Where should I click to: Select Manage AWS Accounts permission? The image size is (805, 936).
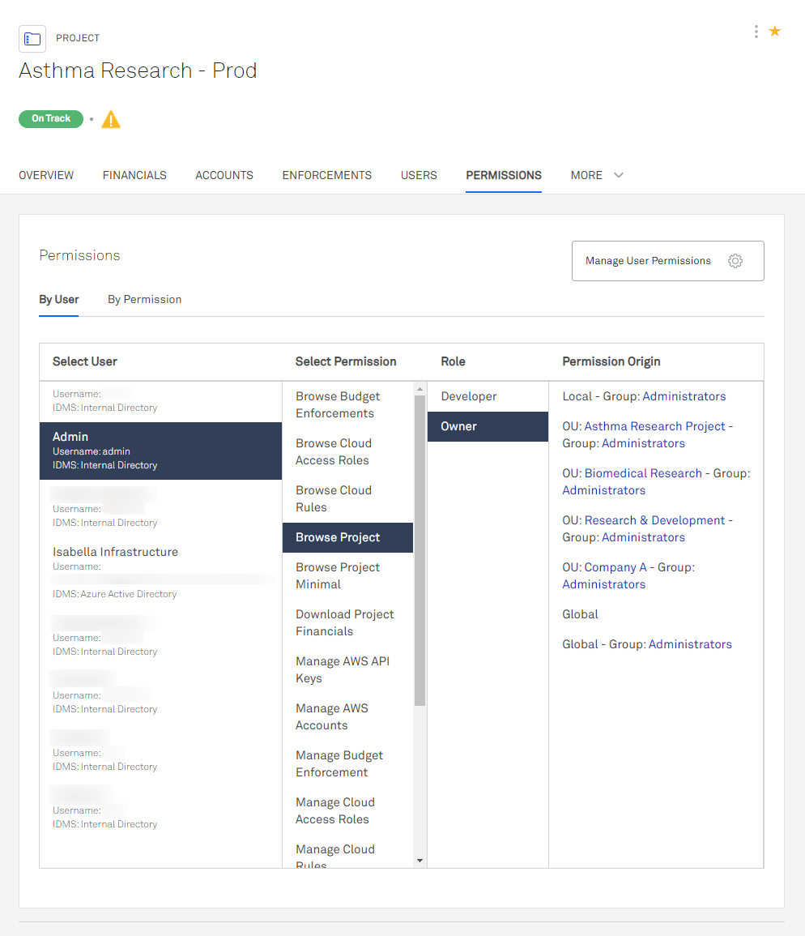[x=348, y=716]
